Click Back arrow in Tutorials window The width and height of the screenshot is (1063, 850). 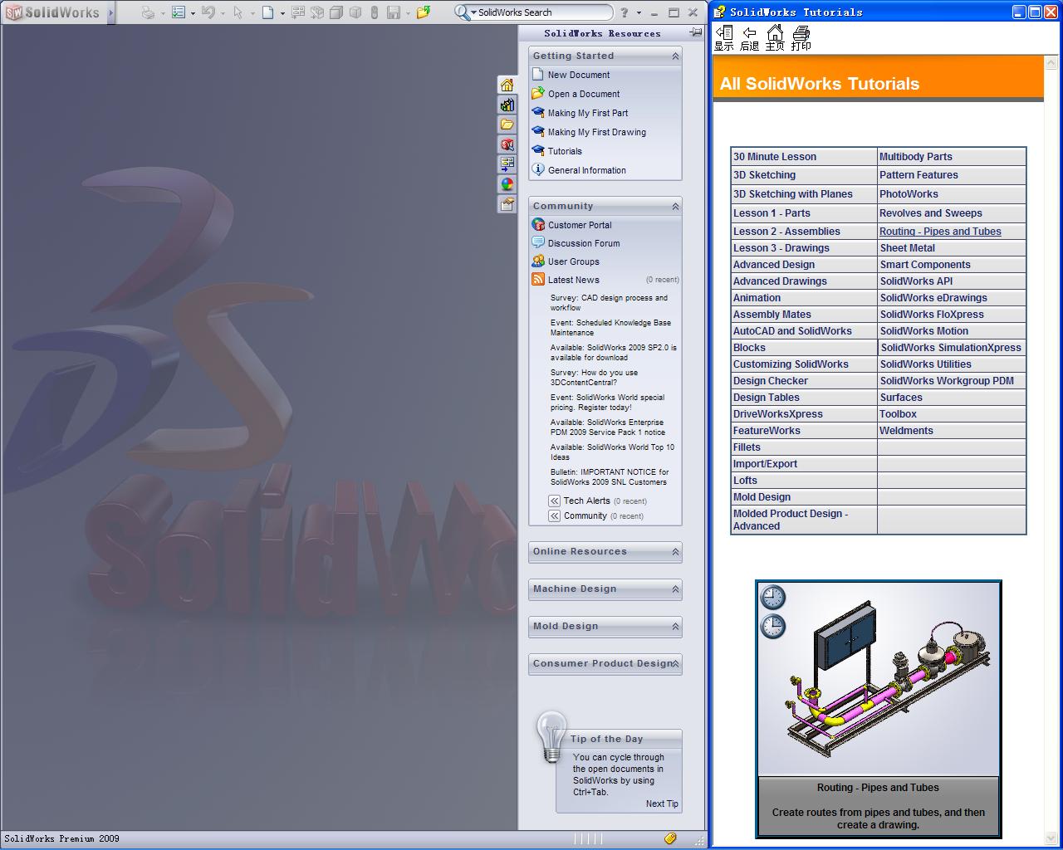tap(749, 38)
